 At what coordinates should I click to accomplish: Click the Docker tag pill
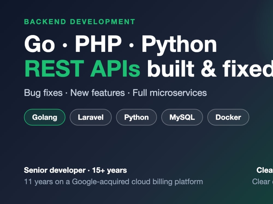[228, 117]
